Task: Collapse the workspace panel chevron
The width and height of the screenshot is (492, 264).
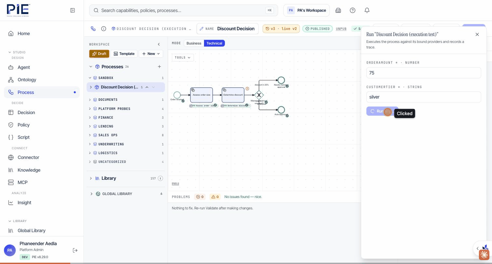Action: point(159,44)
